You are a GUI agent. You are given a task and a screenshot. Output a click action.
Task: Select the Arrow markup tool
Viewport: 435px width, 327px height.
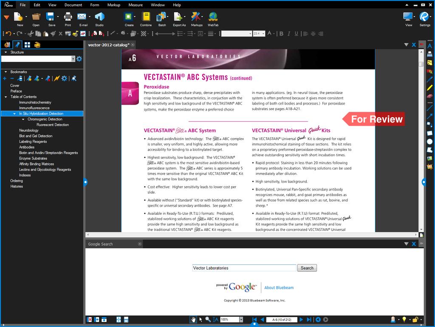[x=430, y=117]
